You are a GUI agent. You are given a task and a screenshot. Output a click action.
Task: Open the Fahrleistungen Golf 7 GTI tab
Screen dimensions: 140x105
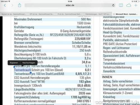click(98, 14)
